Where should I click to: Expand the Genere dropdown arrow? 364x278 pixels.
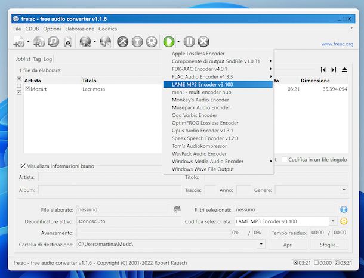pyautogui.click(x=344, y=190)
